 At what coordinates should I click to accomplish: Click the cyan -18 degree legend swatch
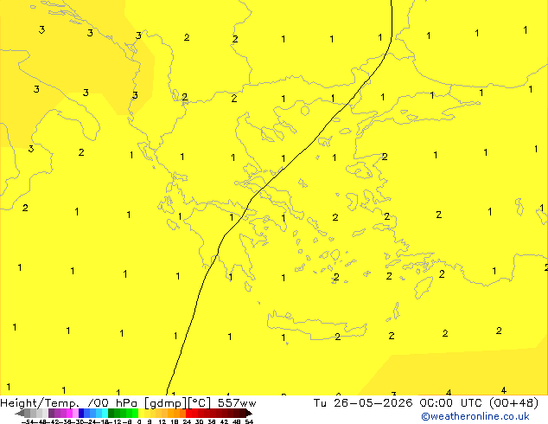click(x=105, y=413)
